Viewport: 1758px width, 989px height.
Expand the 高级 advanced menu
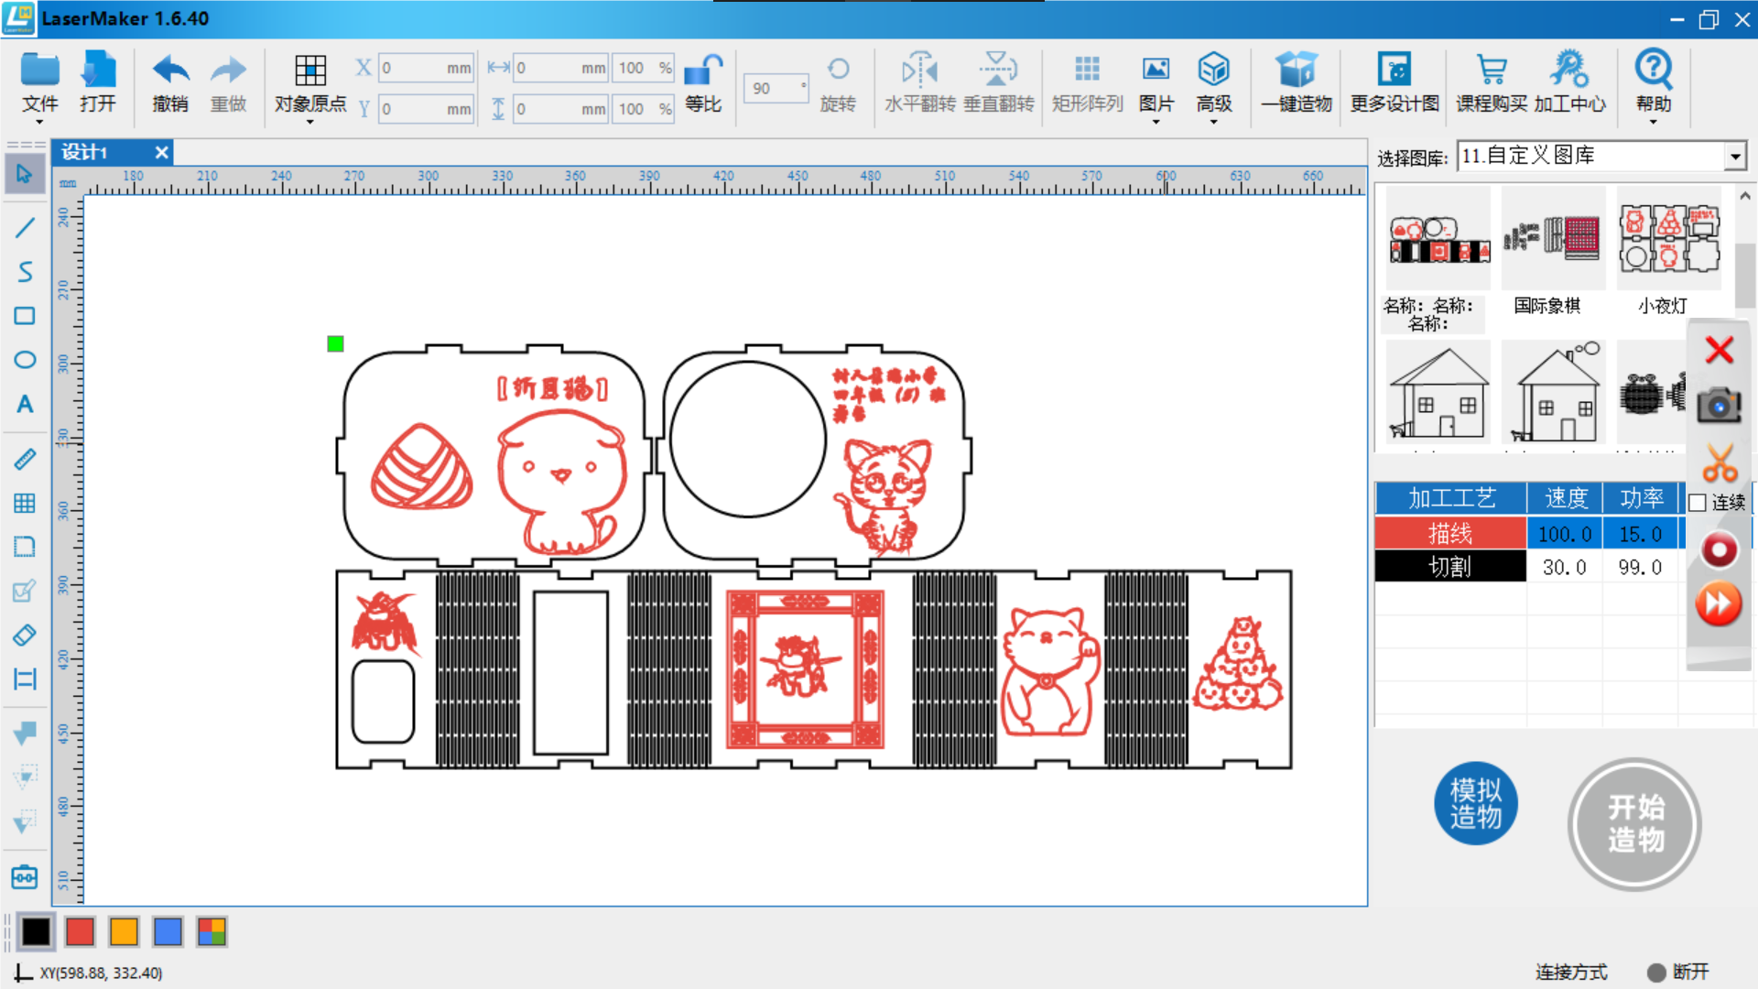click(1213, 86)
